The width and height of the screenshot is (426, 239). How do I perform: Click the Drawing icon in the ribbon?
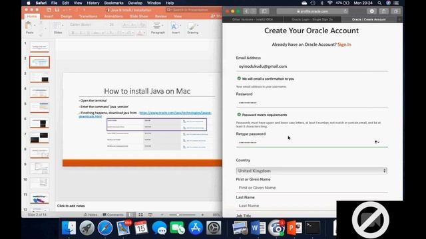click(192, 26)
